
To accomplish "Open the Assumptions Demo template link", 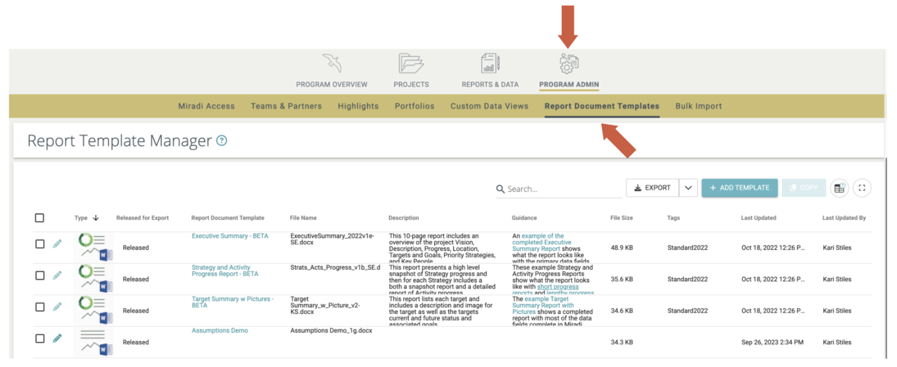I will click(x=220, y=330).
